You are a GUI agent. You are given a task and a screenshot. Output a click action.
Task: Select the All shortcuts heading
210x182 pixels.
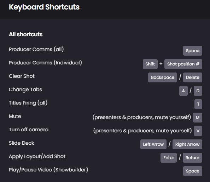click(26, 34)
